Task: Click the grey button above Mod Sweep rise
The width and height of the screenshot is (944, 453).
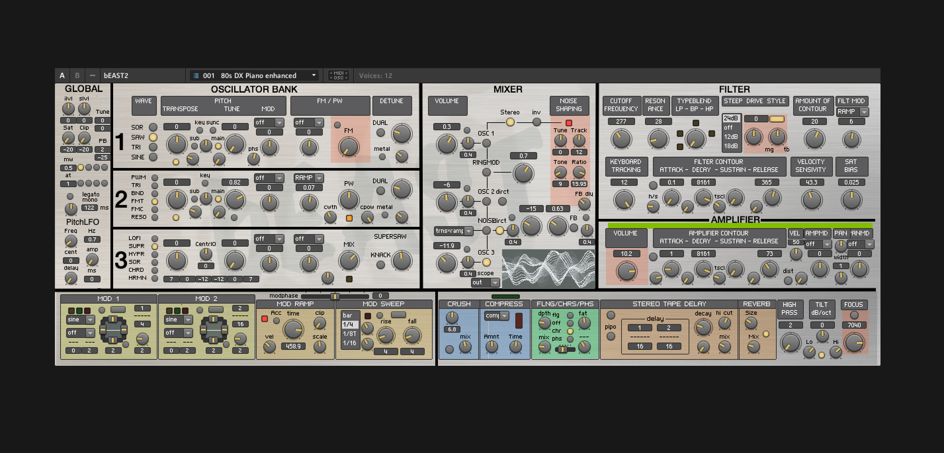Action: click(x=398, y=314)
